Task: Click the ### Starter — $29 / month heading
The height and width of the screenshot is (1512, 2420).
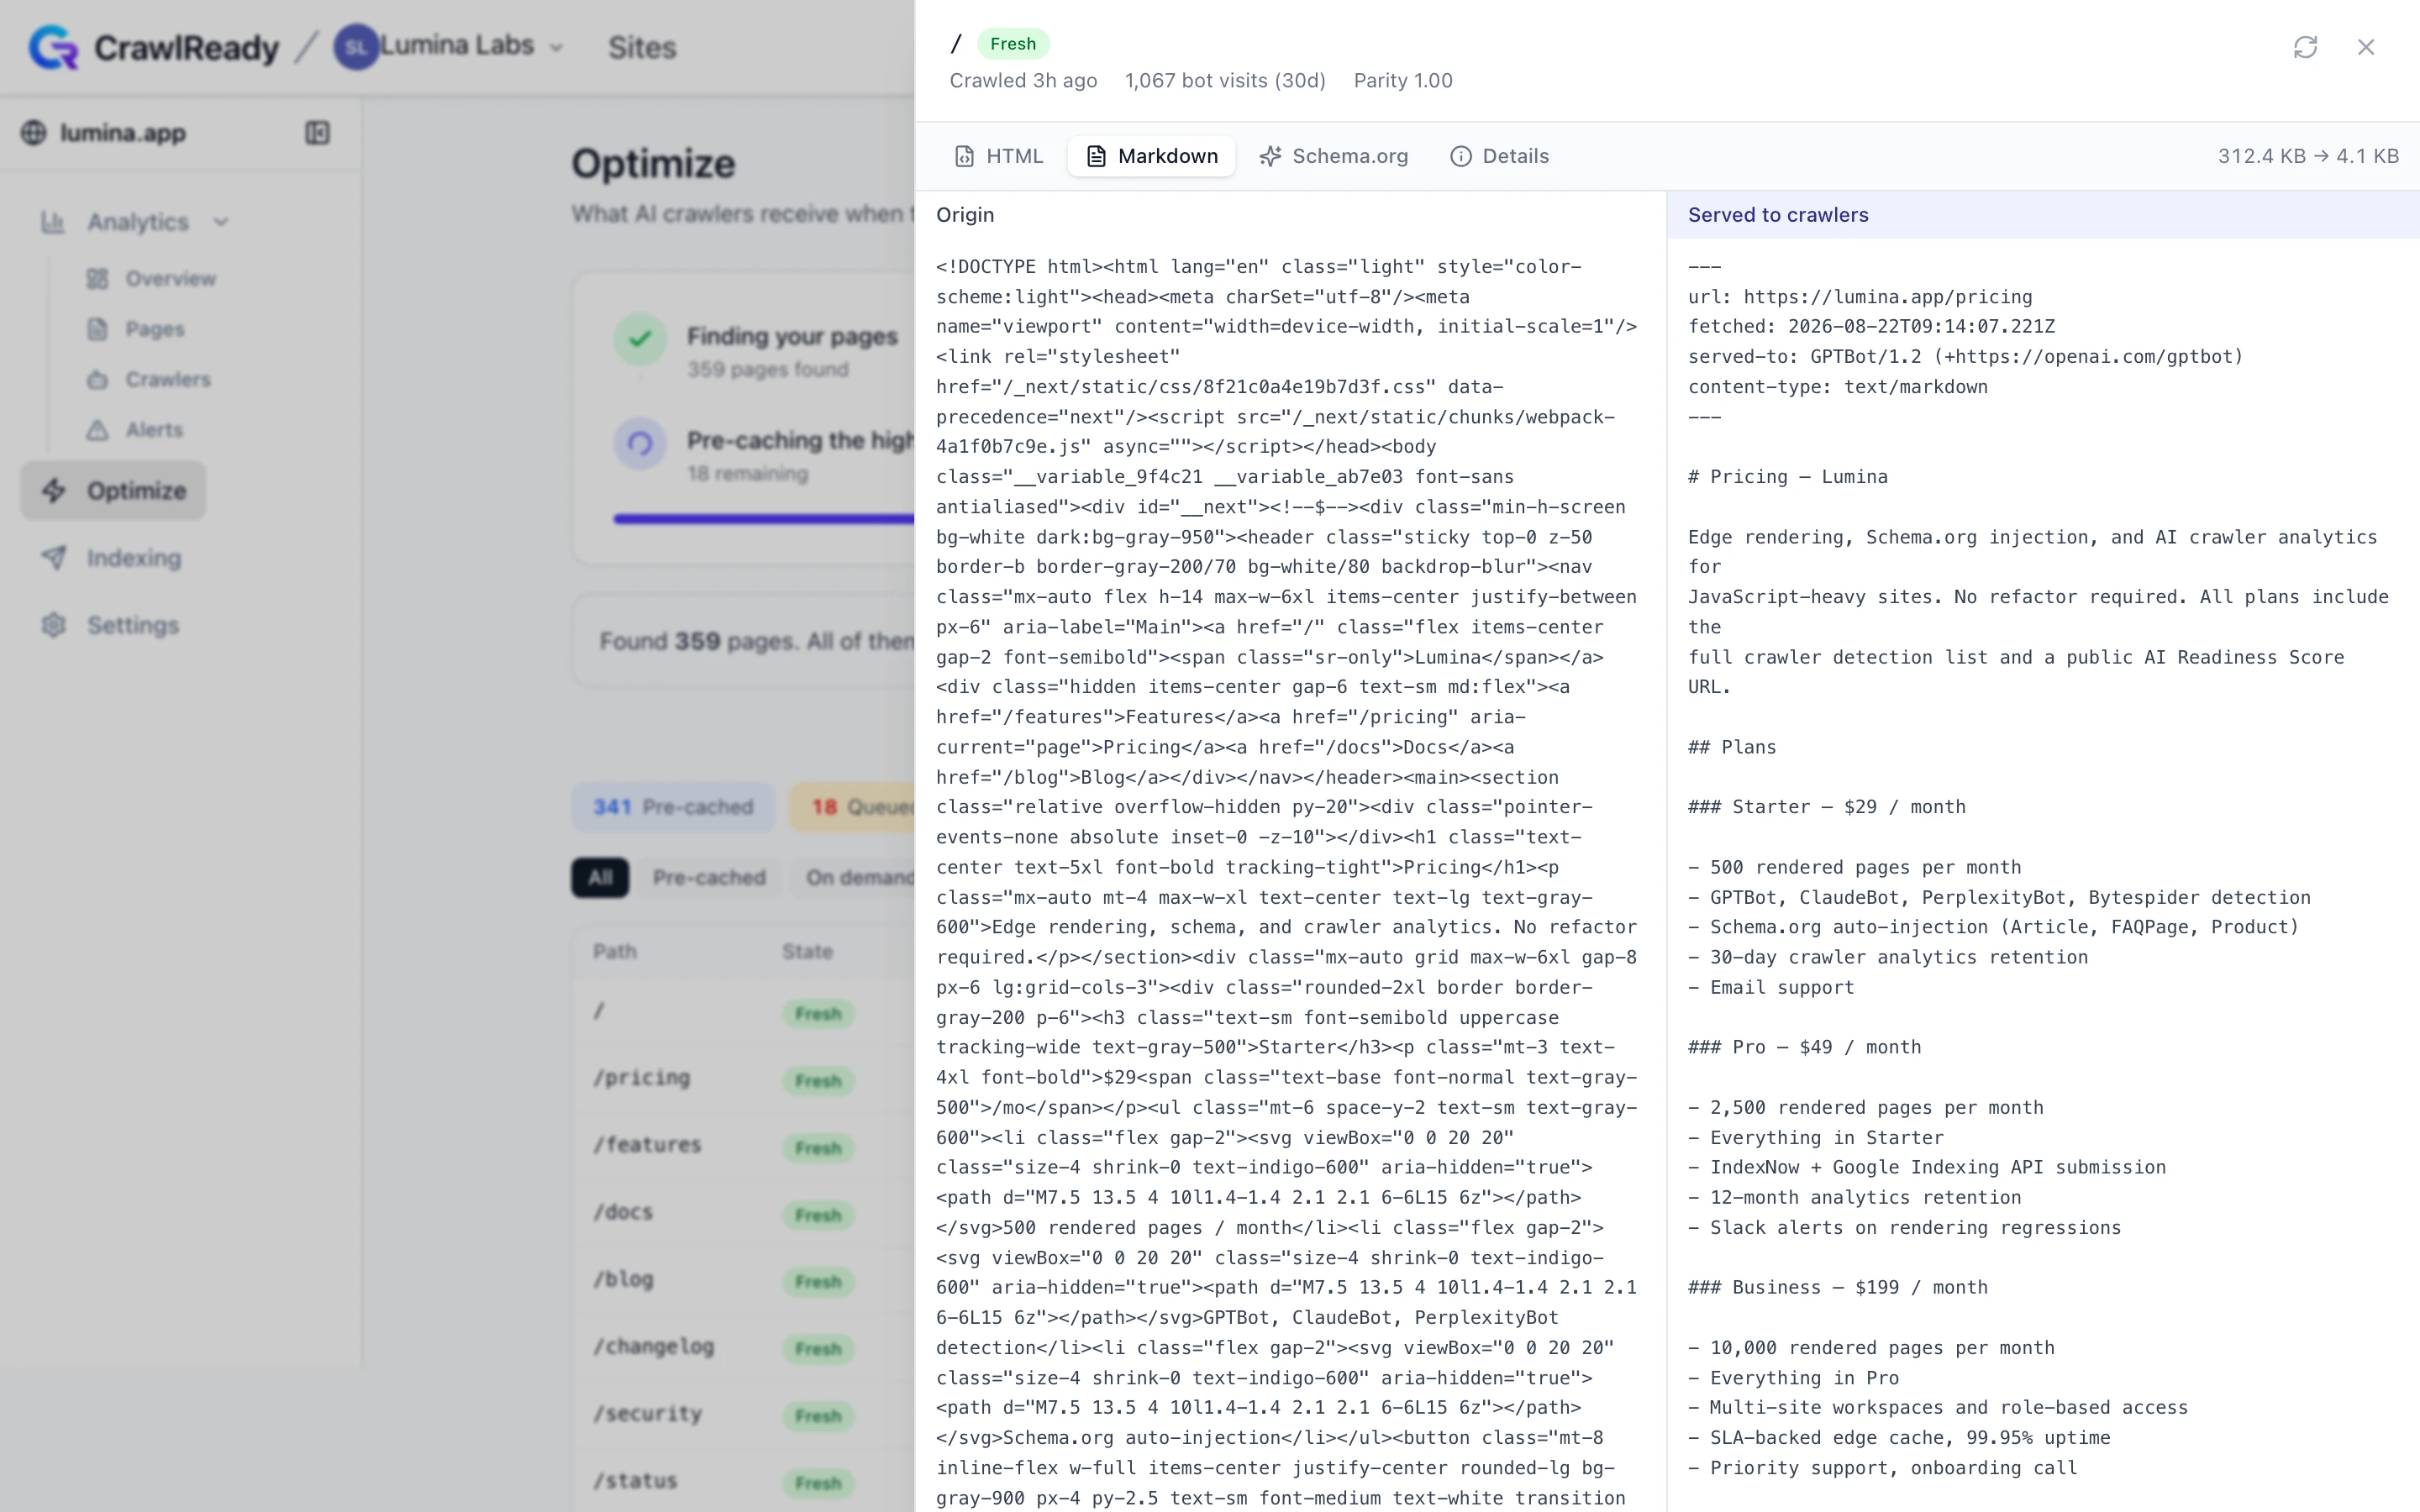Action: pyautogui.click(x=1827, y=807)
